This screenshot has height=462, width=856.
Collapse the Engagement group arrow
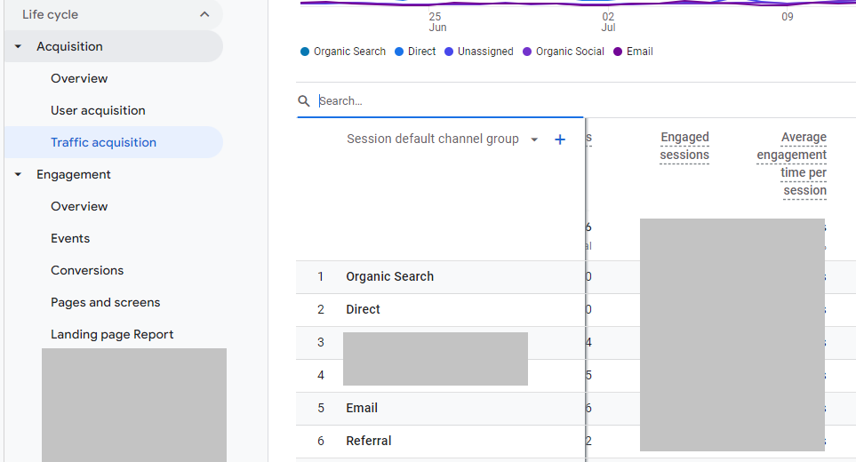point(19,175)
